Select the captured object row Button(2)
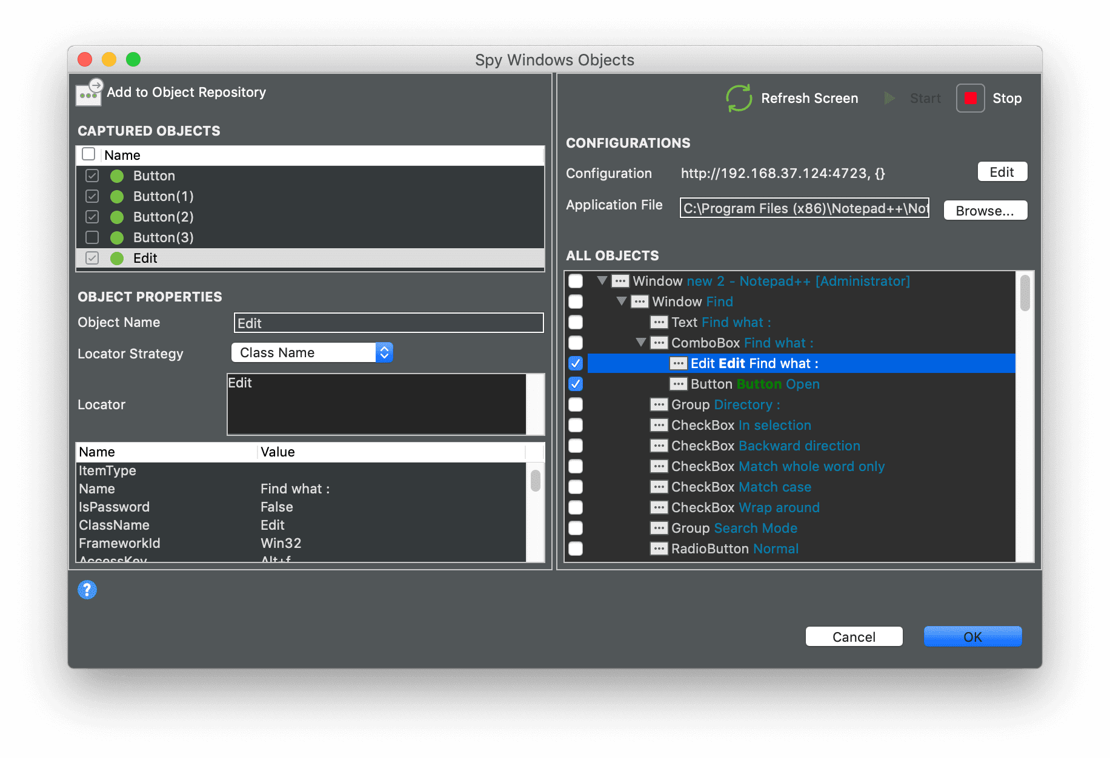1110x758 pixels. (310, 217)
